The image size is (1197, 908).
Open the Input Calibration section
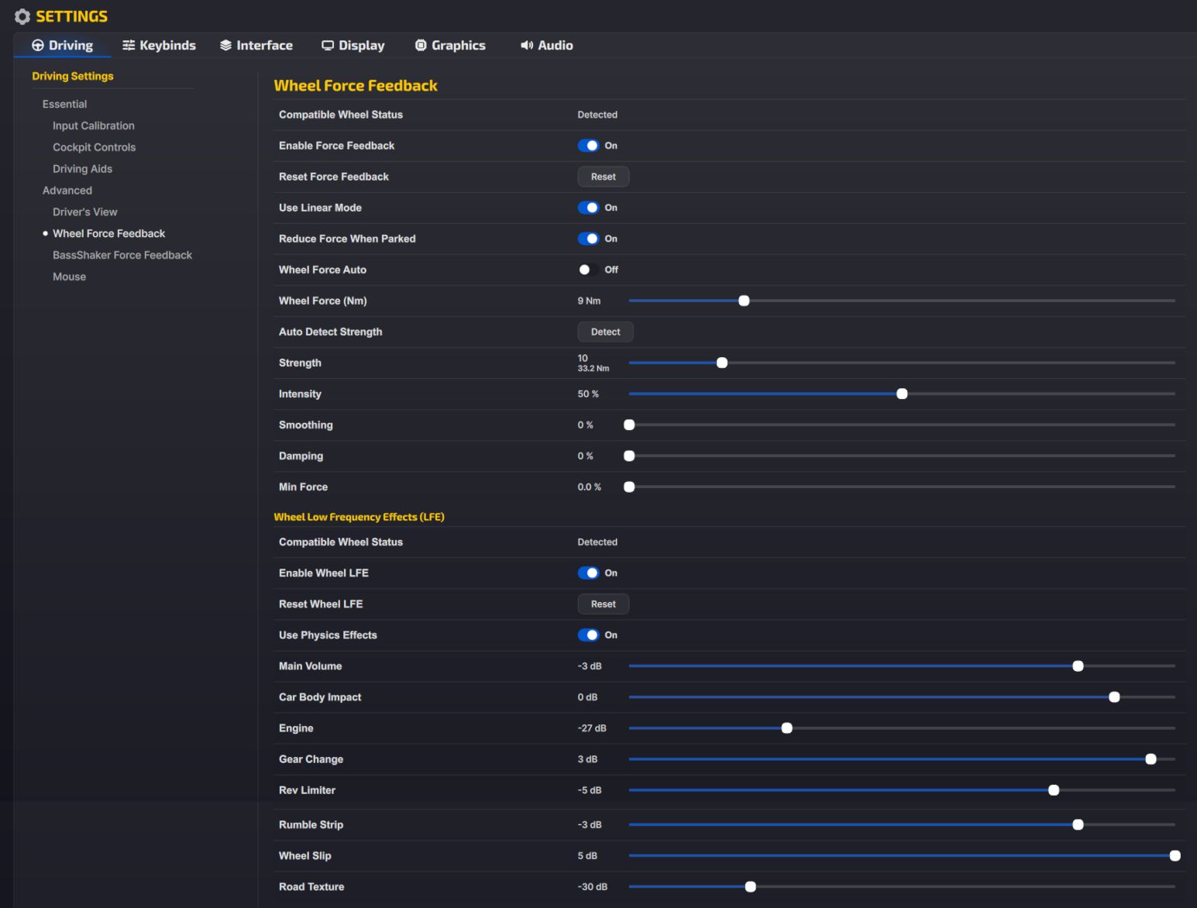[93, 126]
